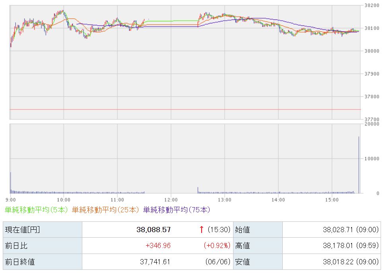Click the 現在値[円] header cell
The image size is (383, 273).
point(43,230)
